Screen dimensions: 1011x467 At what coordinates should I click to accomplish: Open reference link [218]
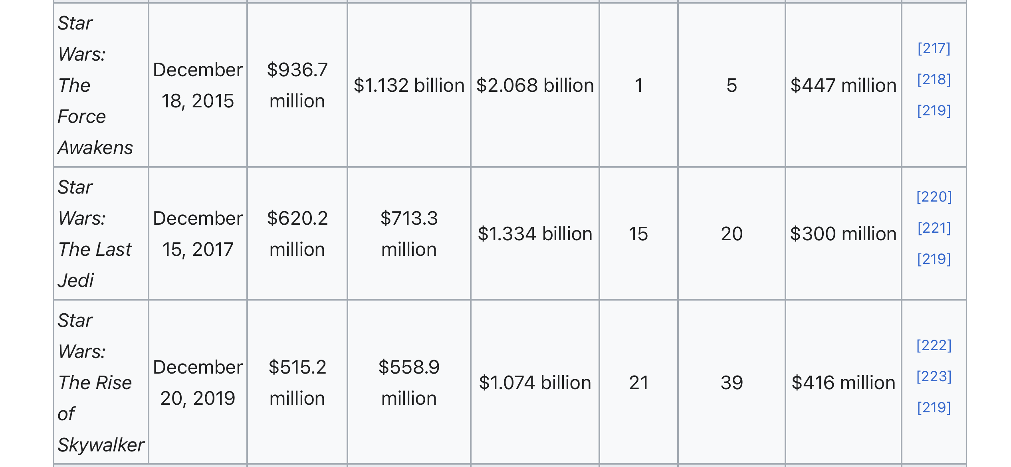click(x=934, y=80)
